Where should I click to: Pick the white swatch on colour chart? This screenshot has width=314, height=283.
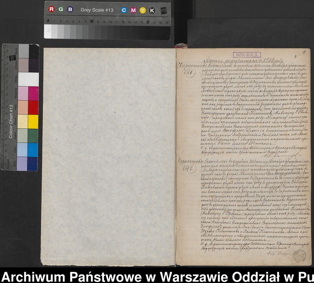[x=28, y=79]
